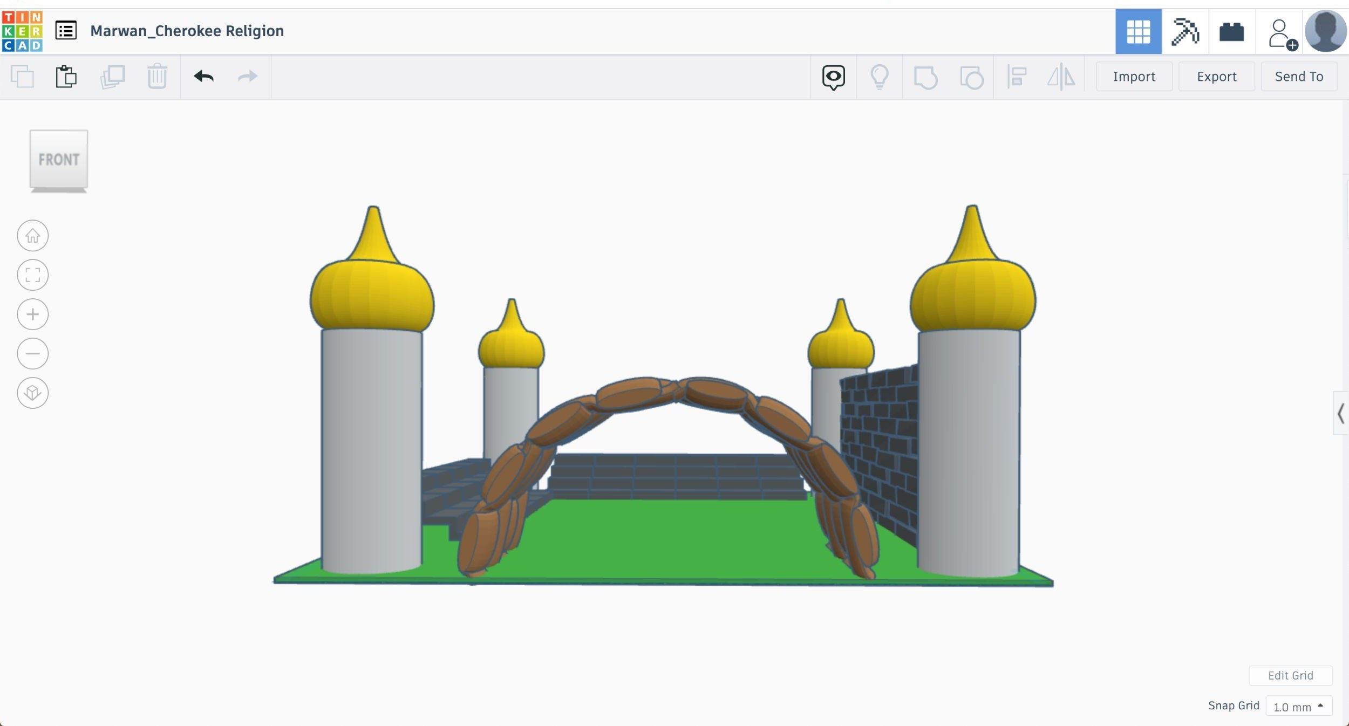Toggle orthographic perspective view cube

(33, 393)
